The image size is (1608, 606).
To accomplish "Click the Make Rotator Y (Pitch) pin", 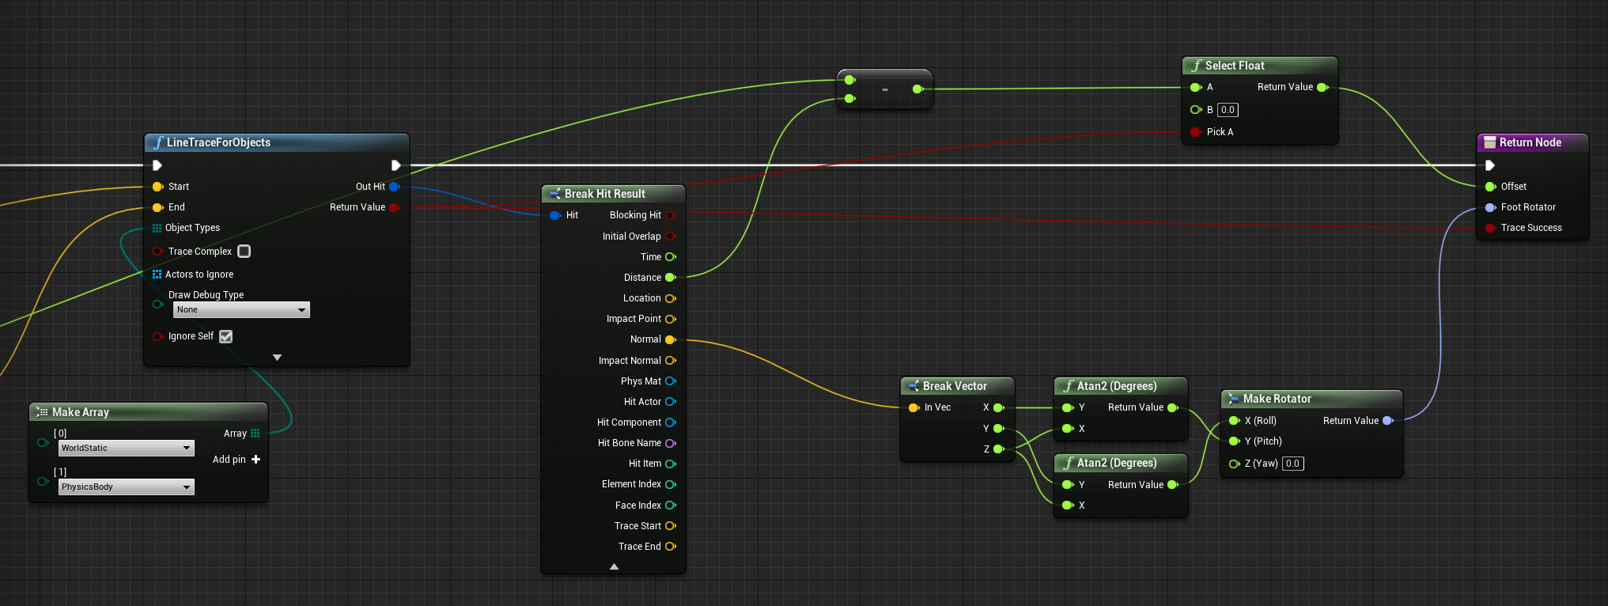I will (x=1235, y=441).
